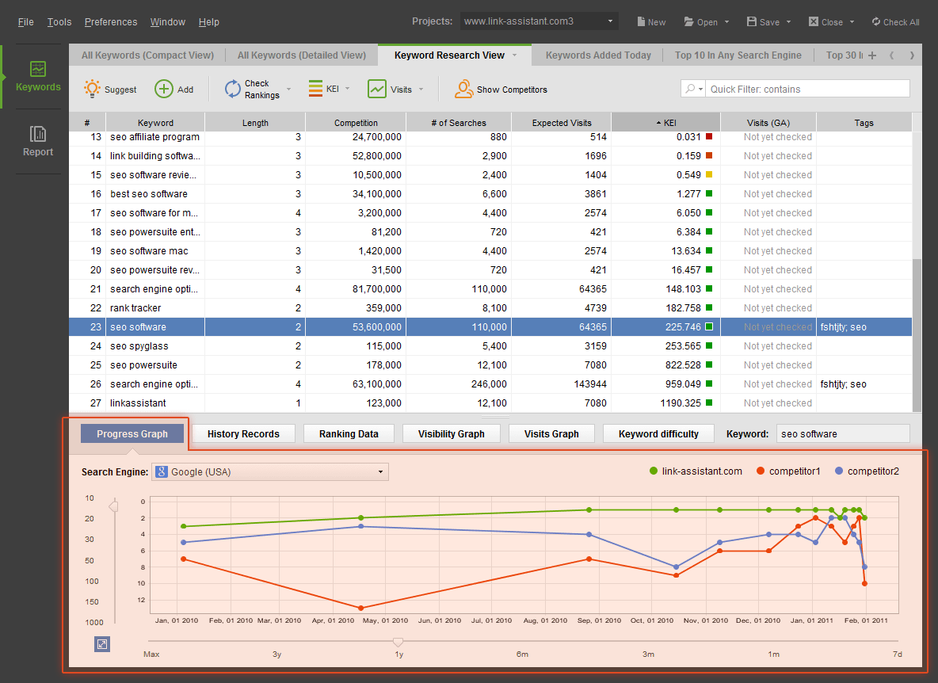Click the History Records button
The image size is (938, 683).
tap(243, 433)
